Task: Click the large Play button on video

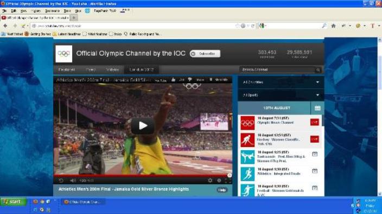Action: (143, 125)
